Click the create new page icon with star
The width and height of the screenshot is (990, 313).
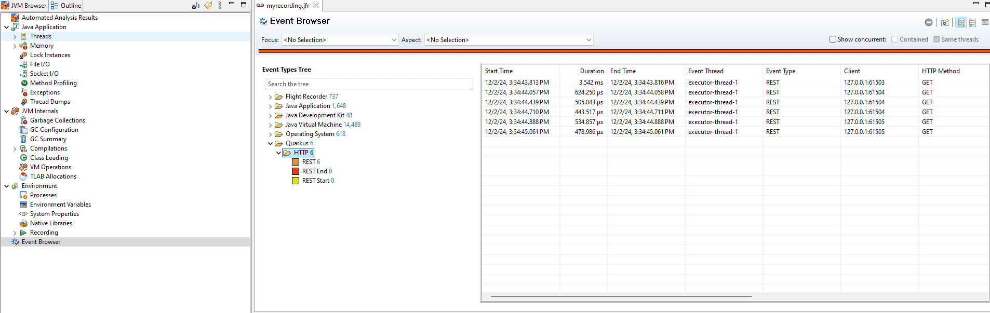[x=945, y=22]
